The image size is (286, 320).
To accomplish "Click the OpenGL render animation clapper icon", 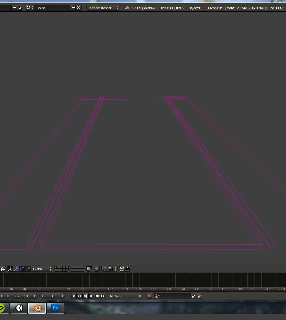I will pyautogui.click(x=128, y=269).
